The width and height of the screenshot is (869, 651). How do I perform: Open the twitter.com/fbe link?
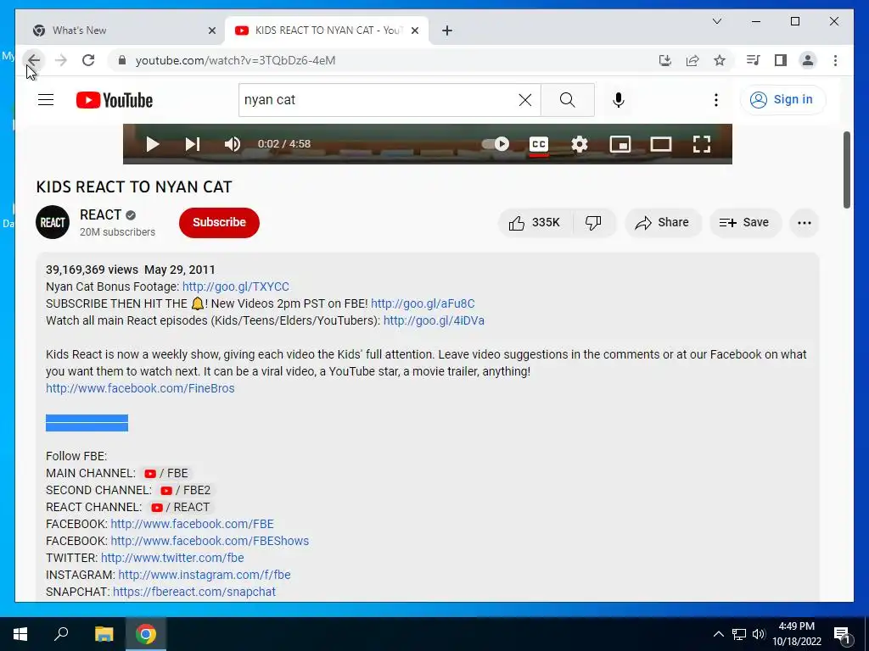pos(172,558)
